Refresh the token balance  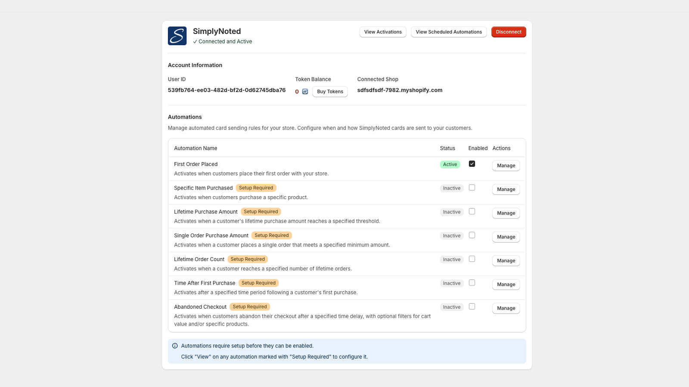(x=305, y=92)
